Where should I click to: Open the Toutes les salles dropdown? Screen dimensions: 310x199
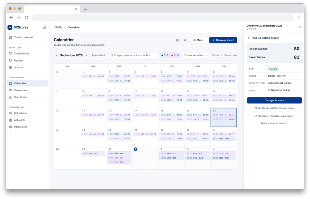click(x=196, y=55)
